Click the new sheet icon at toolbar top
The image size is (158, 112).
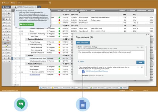click(5, 10)
